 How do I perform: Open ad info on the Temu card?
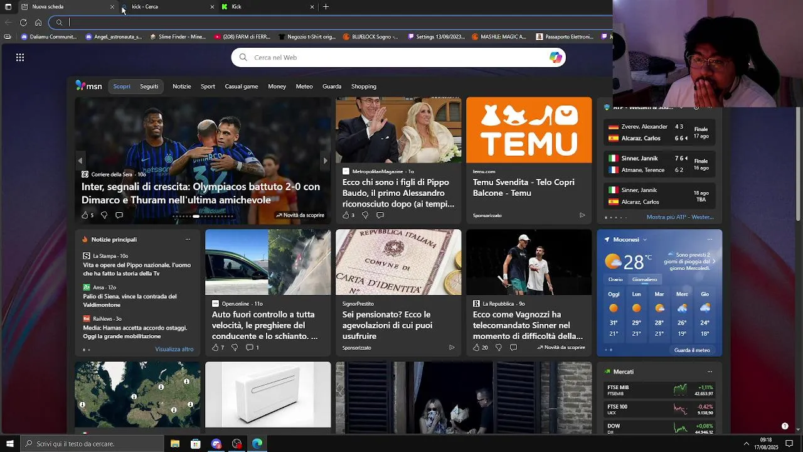(x=582, y=215)
